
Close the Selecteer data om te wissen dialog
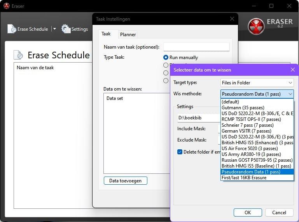click(293, 70)
